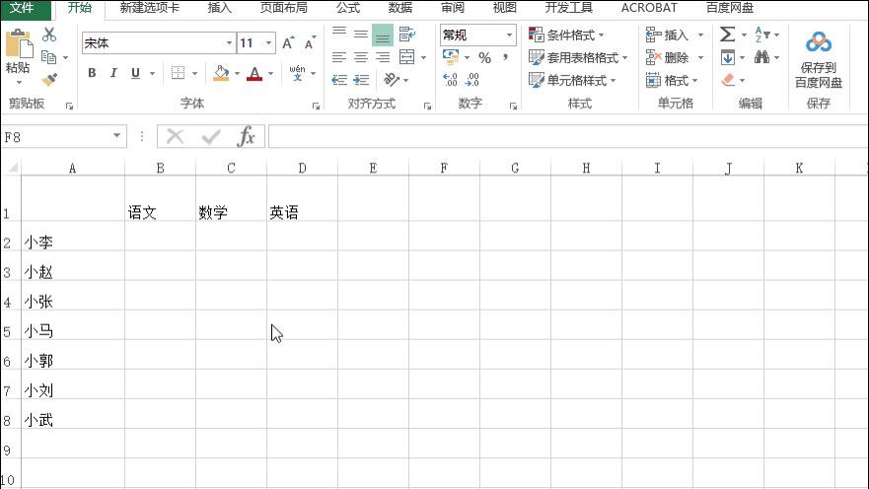Switch to 插入 Insert tab
The image size is (869, 489).
219,8
